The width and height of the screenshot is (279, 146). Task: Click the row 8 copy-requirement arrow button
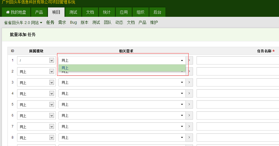pyautogui.click(x=189, y=138)
